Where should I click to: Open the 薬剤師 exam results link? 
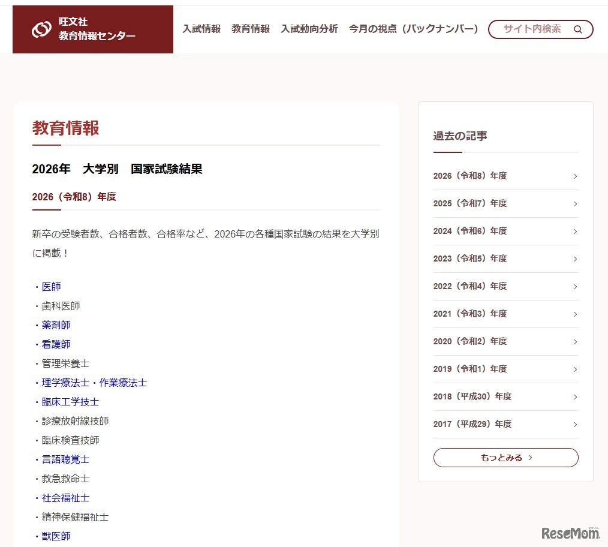(56, 324)
